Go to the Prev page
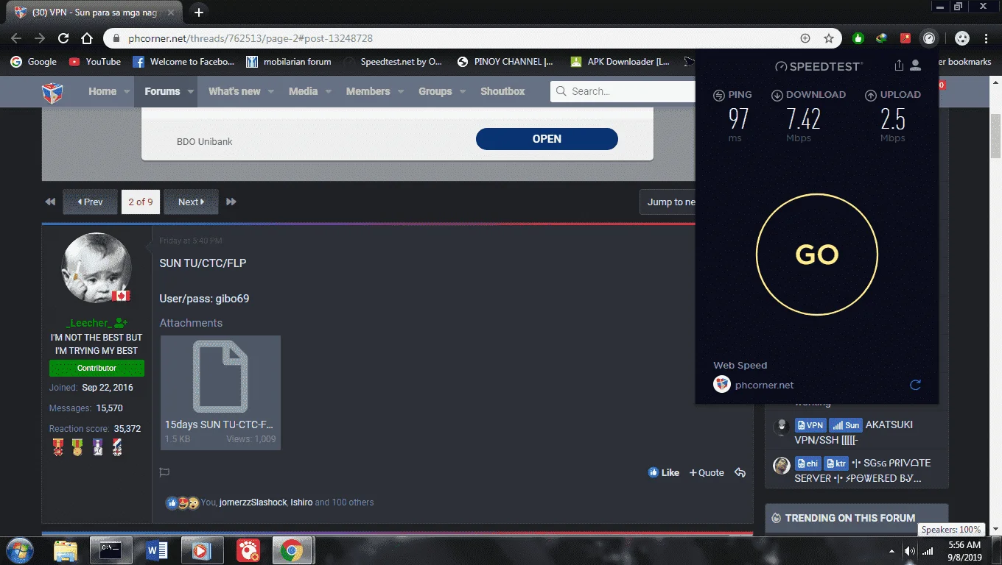The width and height of the screenshot is (1002, 565). [x=90, y=202]
